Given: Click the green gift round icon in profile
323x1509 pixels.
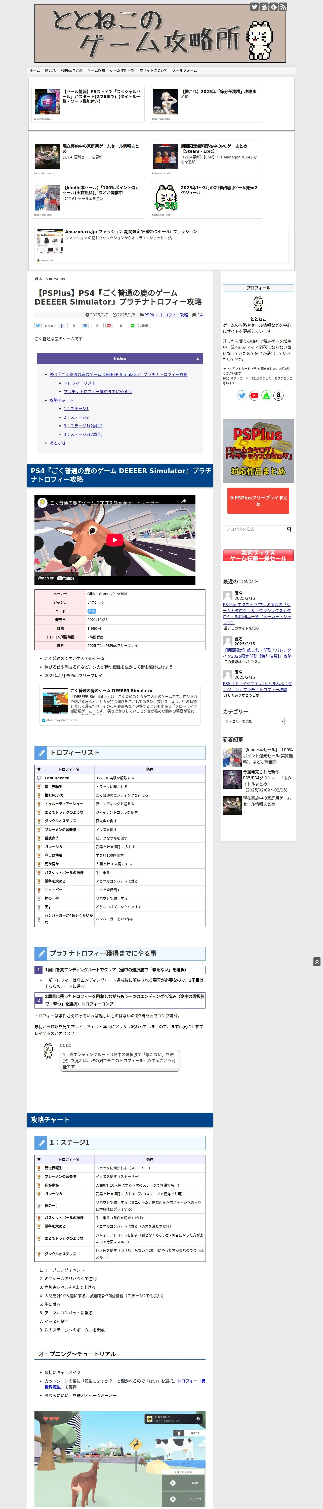Looking at the screenshot, I should [266, 395].
